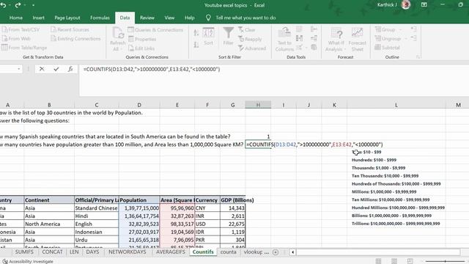This screenshot has height=264, width=469.
Task: Cancel formula entry with X button
Action: pos(42,69)
